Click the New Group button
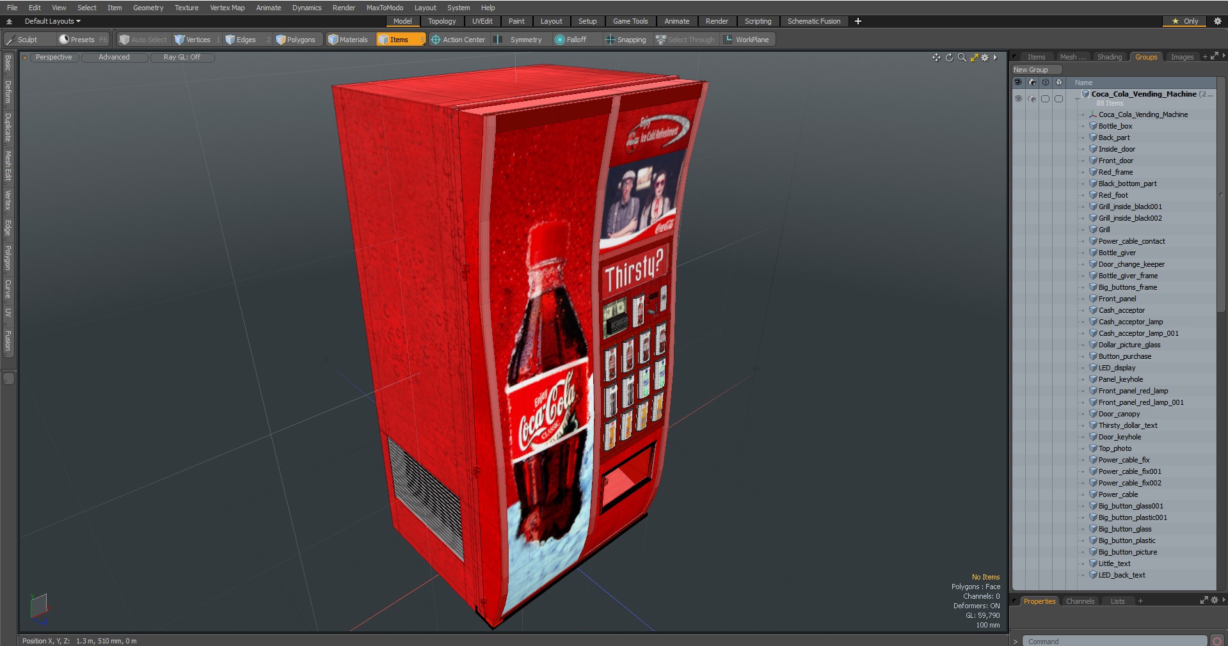 [x=1036, y=70]
